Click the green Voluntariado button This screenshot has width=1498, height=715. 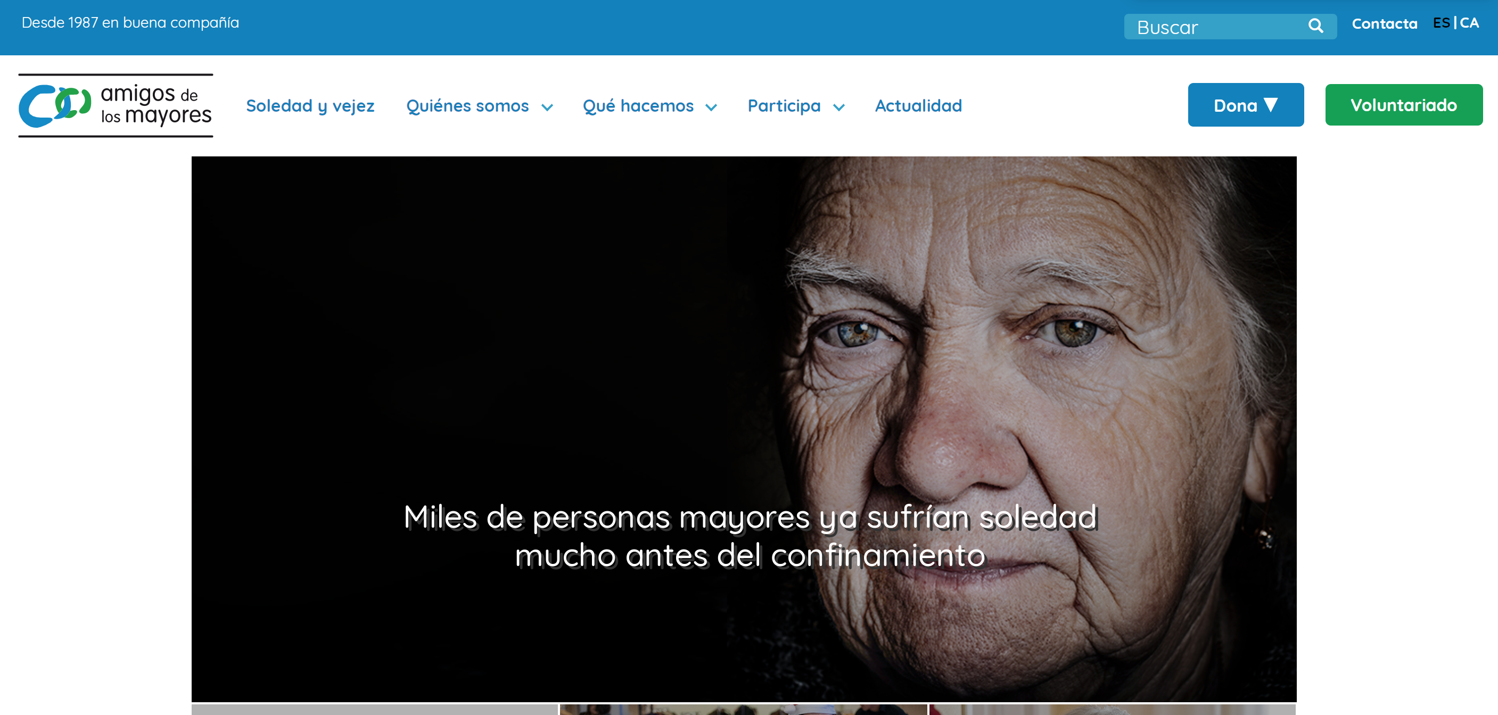click(1404, 105)
